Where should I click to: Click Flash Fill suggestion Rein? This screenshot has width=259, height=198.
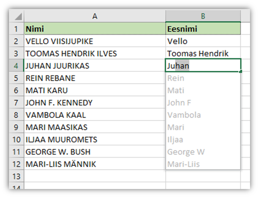click(176, 78)
